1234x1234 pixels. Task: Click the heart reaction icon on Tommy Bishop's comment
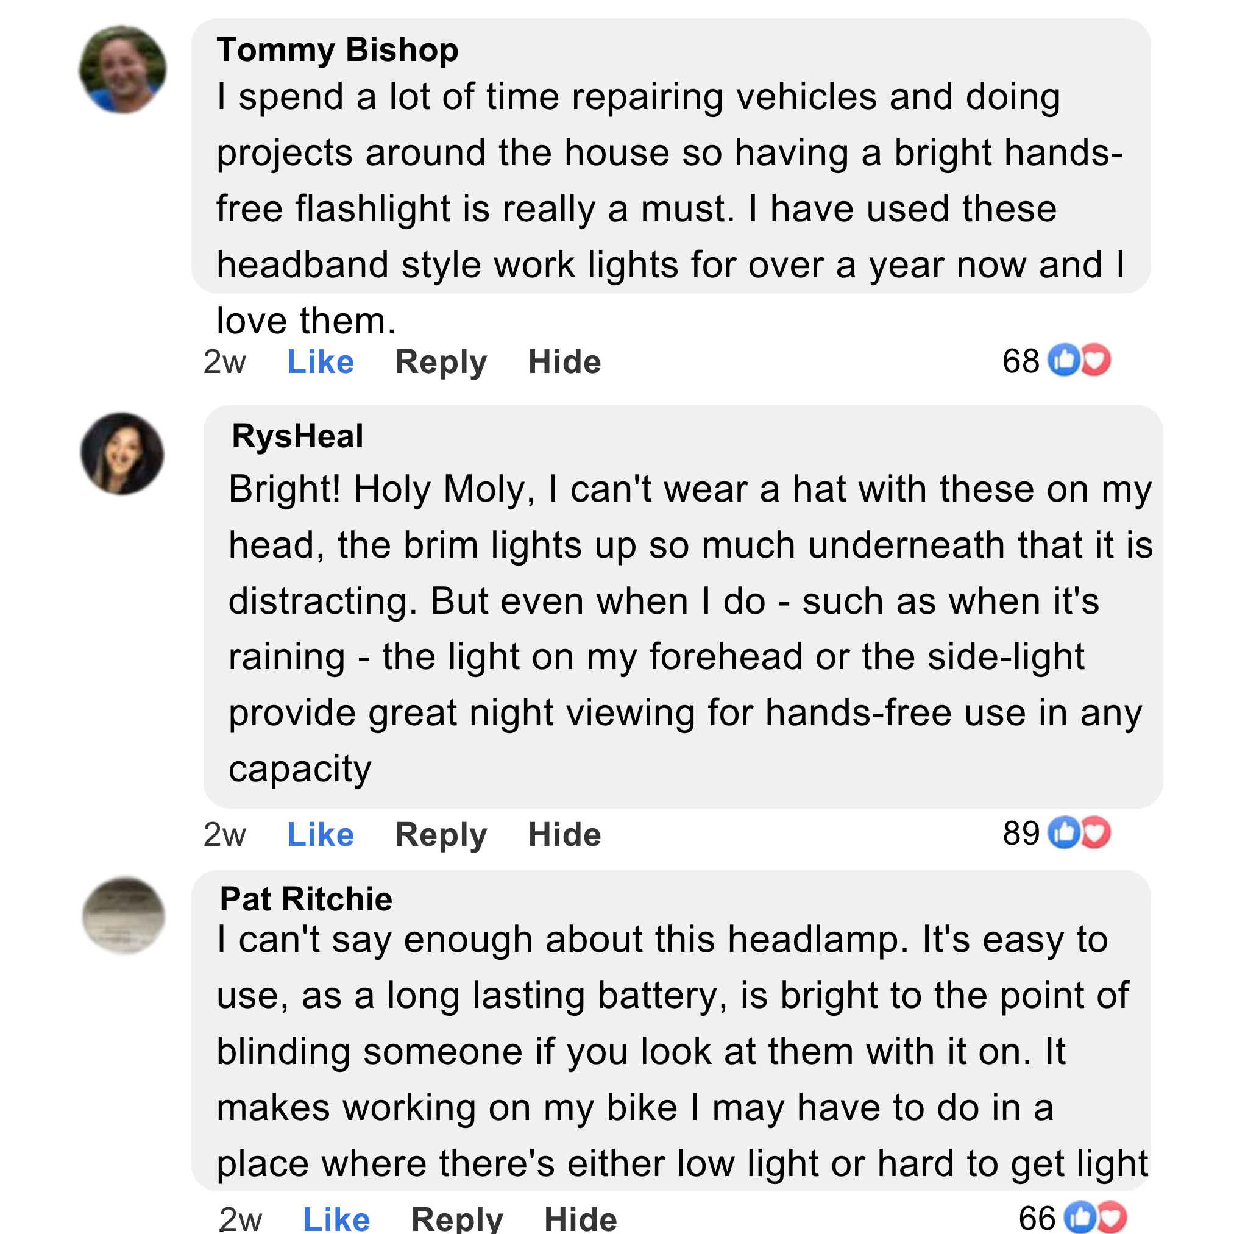click(x=1095, y=360)
